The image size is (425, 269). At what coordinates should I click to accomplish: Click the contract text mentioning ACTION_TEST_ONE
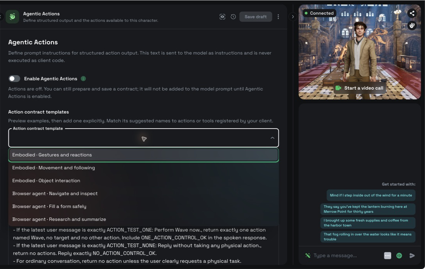139,234
